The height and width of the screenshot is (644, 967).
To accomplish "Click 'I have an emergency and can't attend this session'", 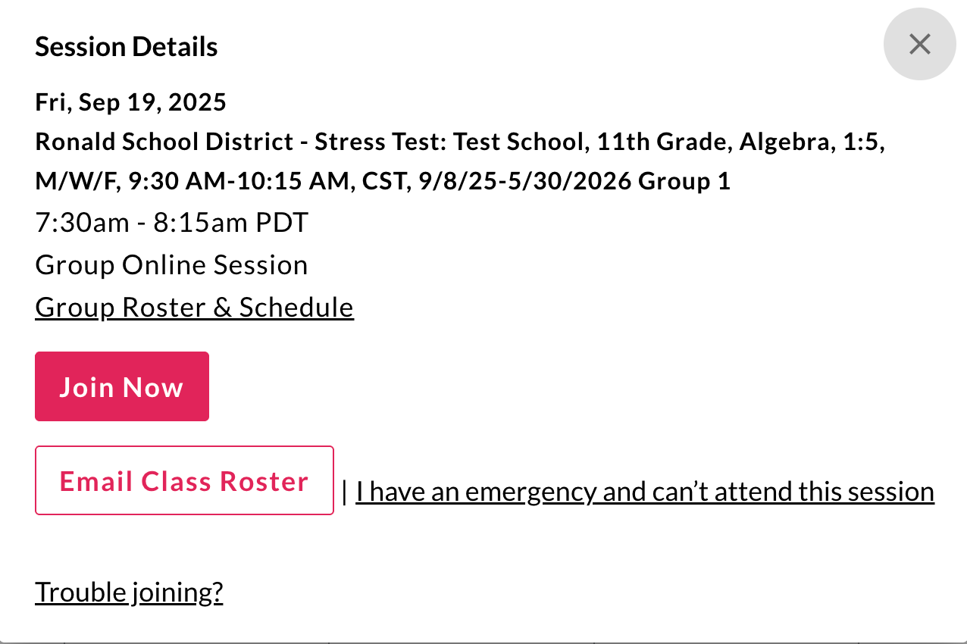I will (645, 491).
